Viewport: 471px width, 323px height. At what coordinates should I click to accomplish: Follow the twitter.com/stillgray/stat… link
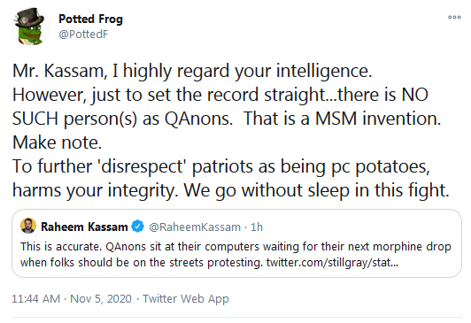pos(332,263)
